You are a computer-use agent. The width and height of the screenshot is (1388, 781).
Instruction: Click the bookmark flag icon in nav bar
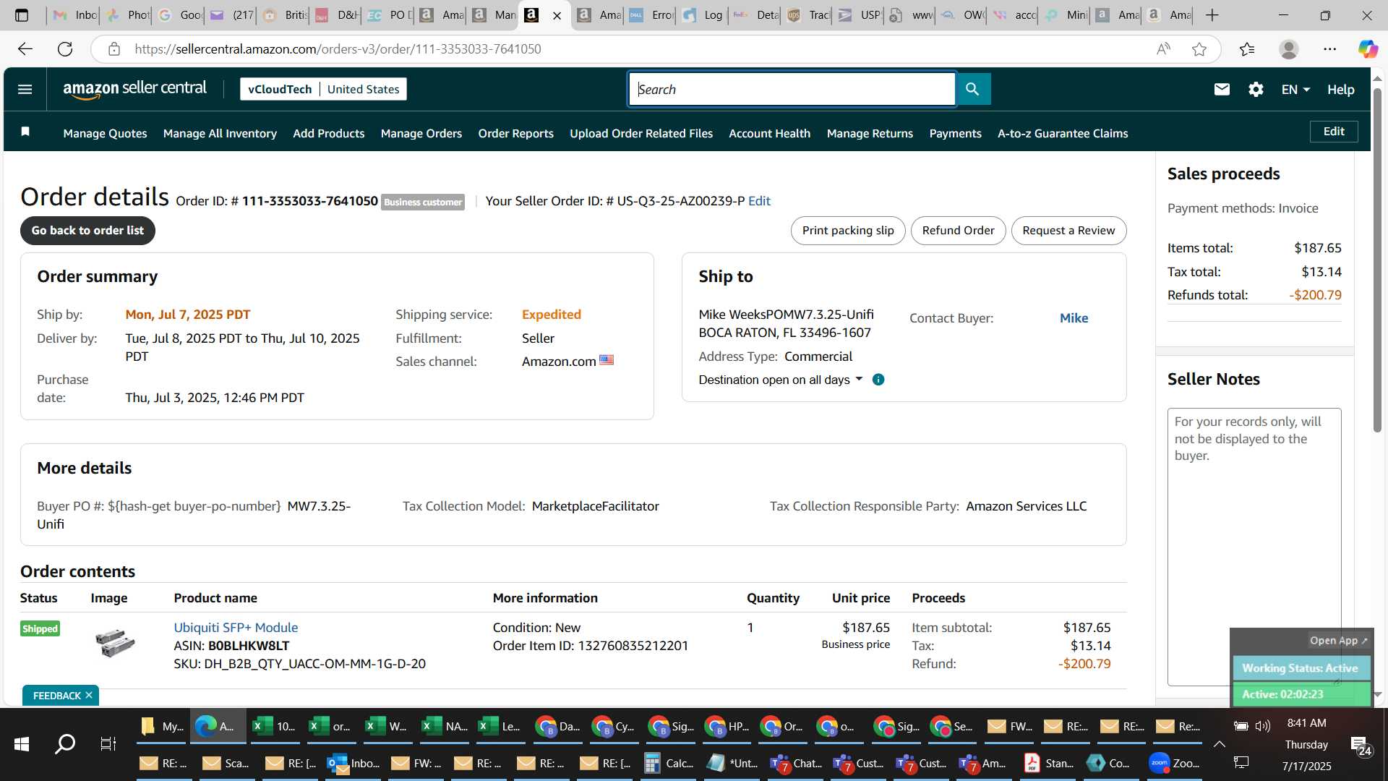(25, 132)
